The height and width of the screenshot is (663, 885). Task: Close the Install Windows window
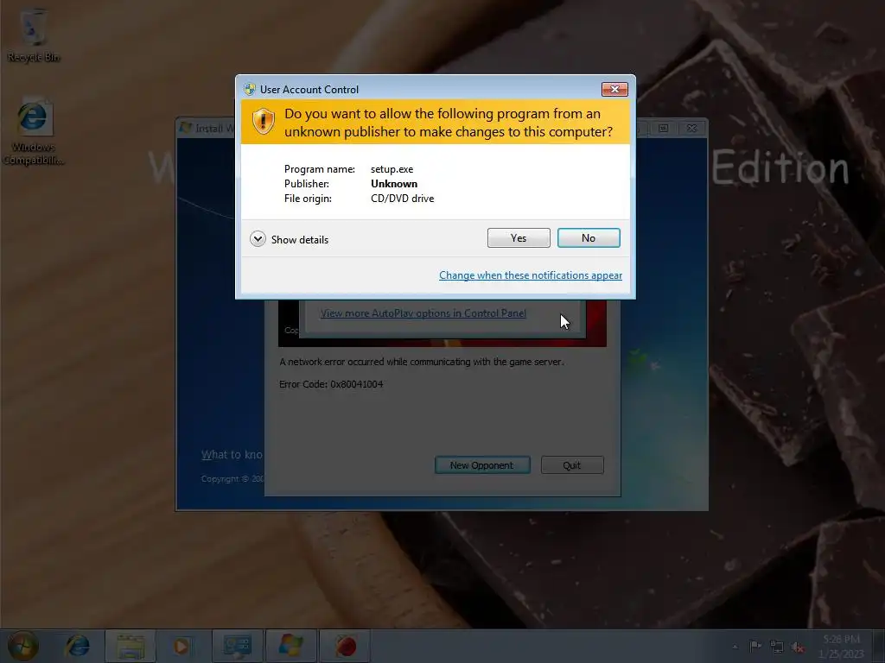click(x=691, y=129)
